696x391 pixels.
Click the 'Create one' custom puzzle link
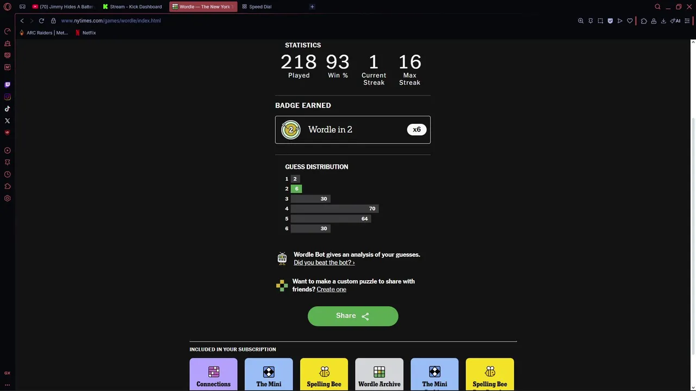pyautogui.click(x=331, y=289)
